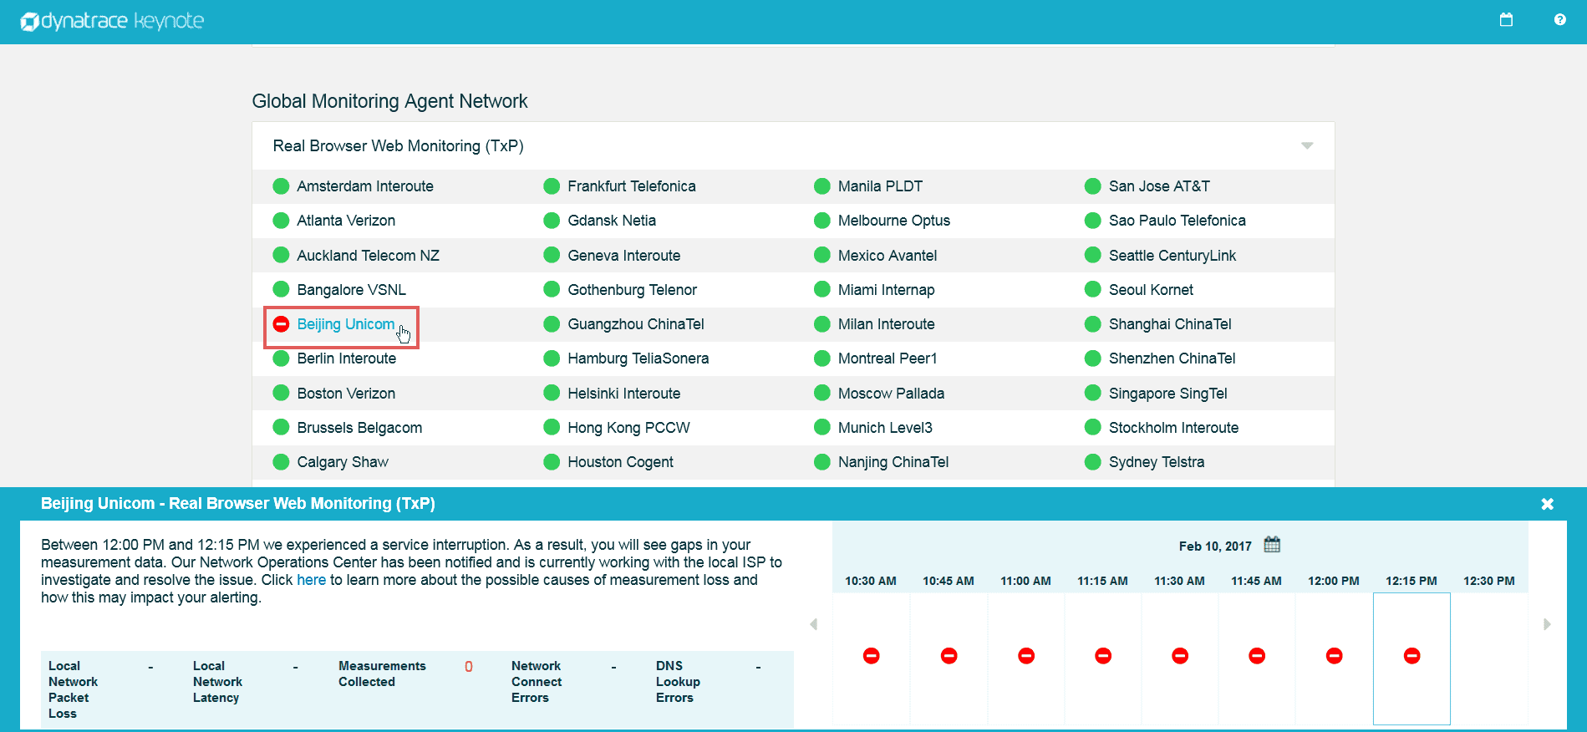Select the Sao Paulo Telefonica agent
This screenshot has height=732, width=1587.
tap(1178, 221)
